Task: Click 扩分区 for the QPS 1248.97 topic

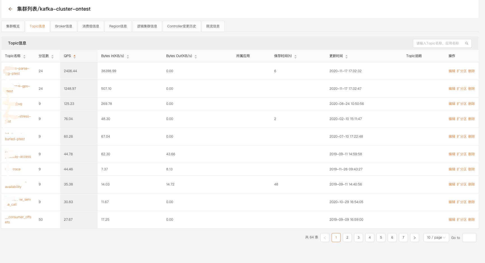Action: point(462,89)
